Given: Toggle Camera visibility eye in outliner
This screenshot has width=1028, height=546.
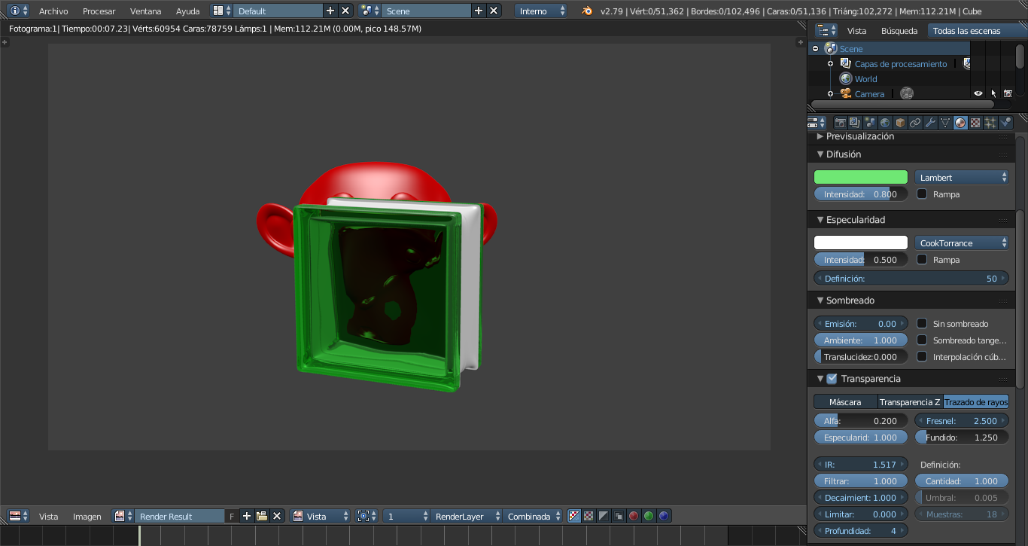Looking at the screenshot, I should pos(978,93).
